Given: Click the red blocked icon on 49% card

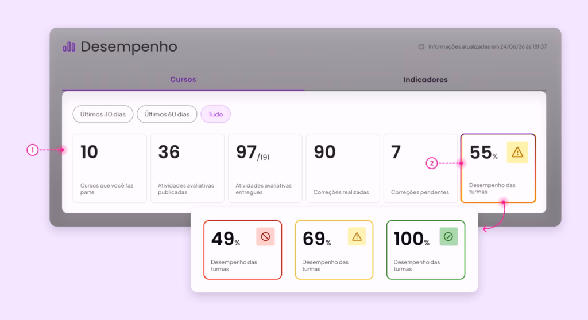Looking at the screenshot, I should tap(265, 237).
